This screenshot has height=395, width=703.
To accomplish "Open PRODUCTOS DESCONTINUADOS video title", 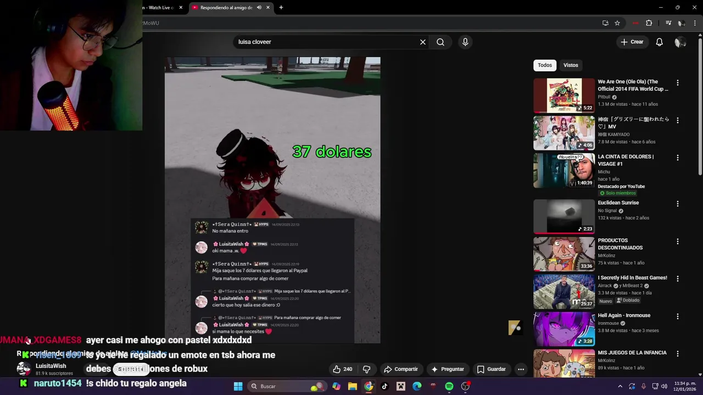I will pos(620,244).
